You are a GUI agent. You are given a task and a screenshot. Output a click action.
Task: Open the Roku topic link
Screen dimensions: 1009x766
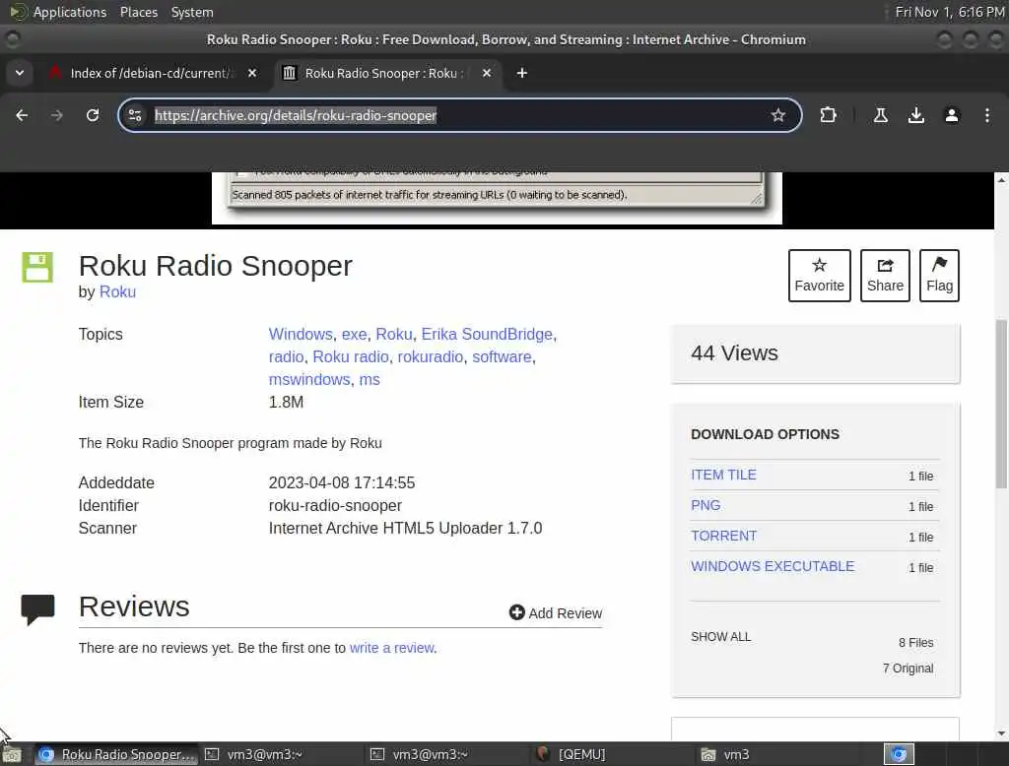point(394,335)
